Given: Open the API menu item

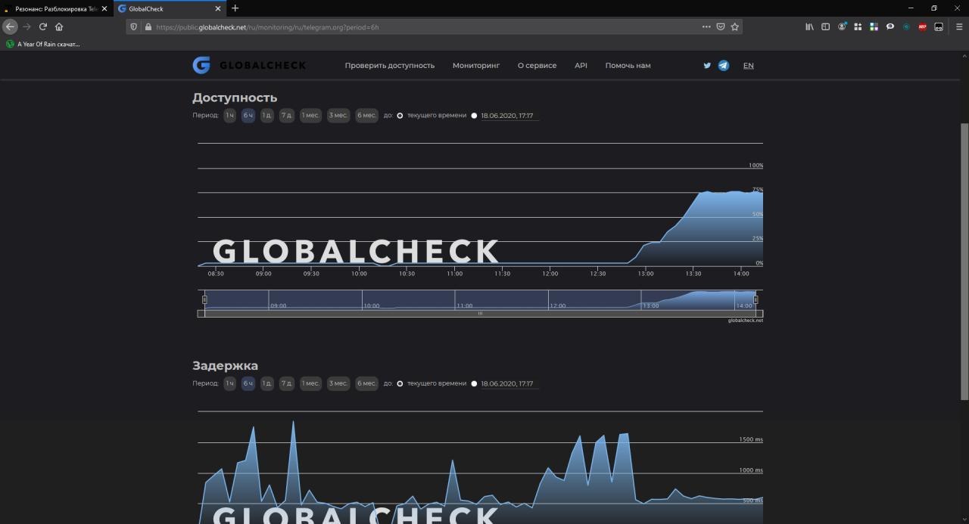Looking at the screenshot, I should [x=581, y=66].
